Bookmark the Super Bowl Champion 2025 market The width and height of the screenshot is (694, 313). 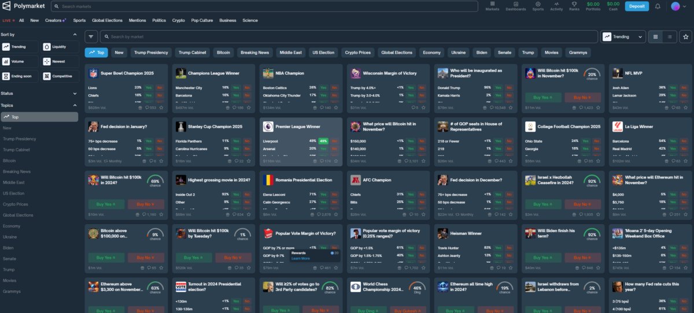[x=161, y=107]
